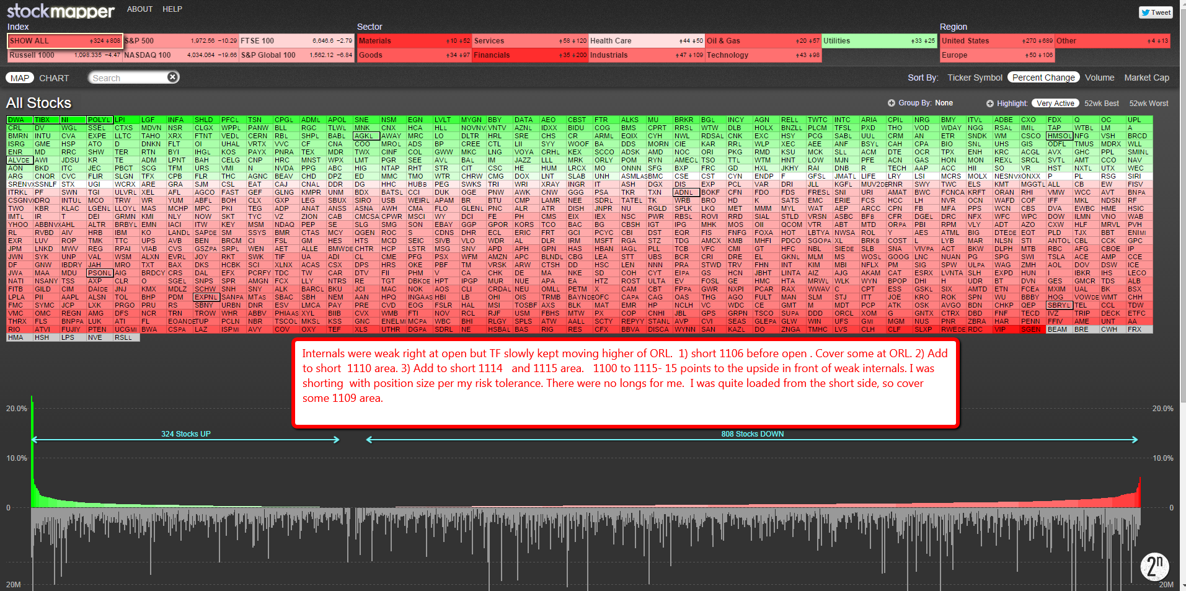
Task: Filter by the Other region
Action: [x=1113, y=41]
